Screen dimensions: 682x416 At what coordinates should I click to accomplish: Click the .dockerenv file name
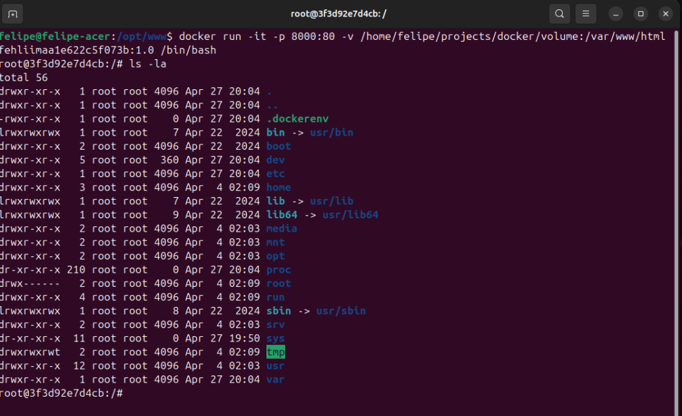pos(297,118)
